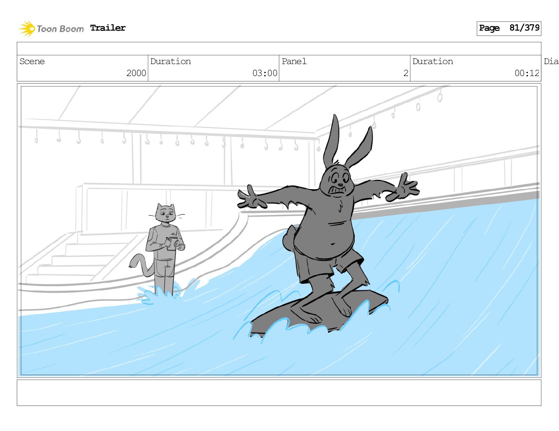Click the 'Scene' header label

tap(32, 61)
